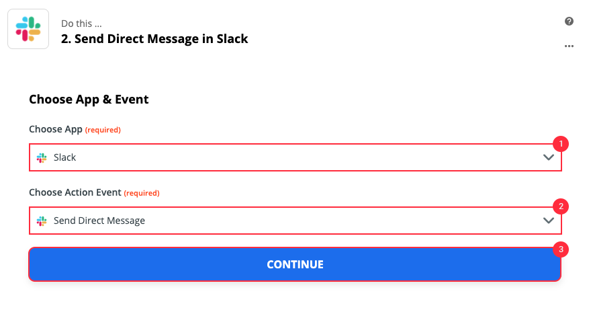This screenshot has height=310, width=591.
Task: Click the red number 1 annotation badge
Action: tap(561, 144)
